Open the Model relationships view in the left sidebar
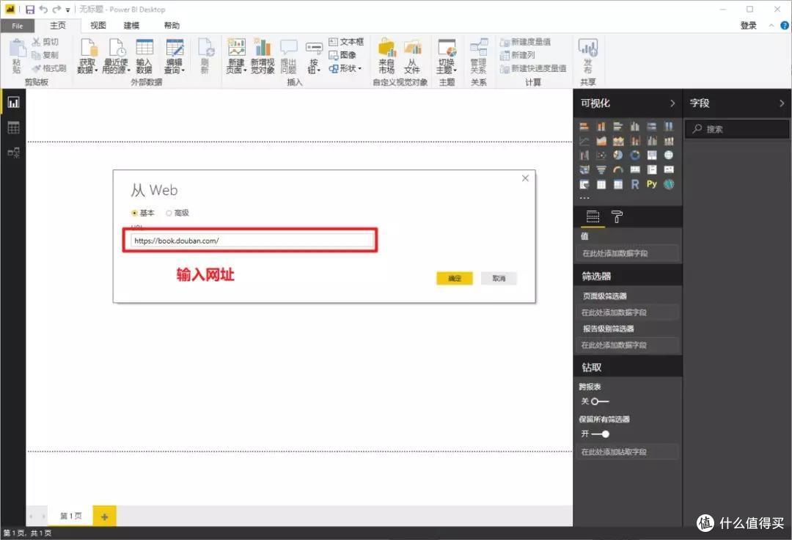The height and width of the screenshot is (540, 792). 13,153
